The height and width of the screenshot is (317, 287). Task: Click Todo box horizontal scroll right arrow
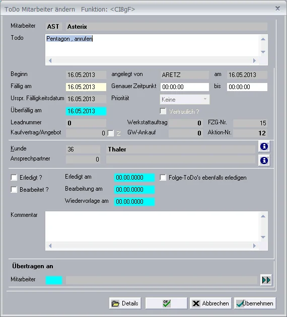tap(254, 60)
